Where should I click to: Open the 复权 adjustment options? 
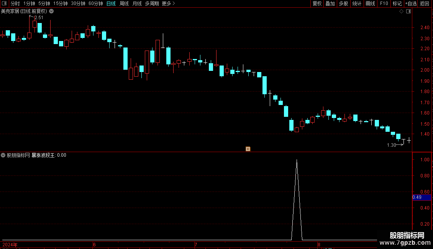coord(317,3)
